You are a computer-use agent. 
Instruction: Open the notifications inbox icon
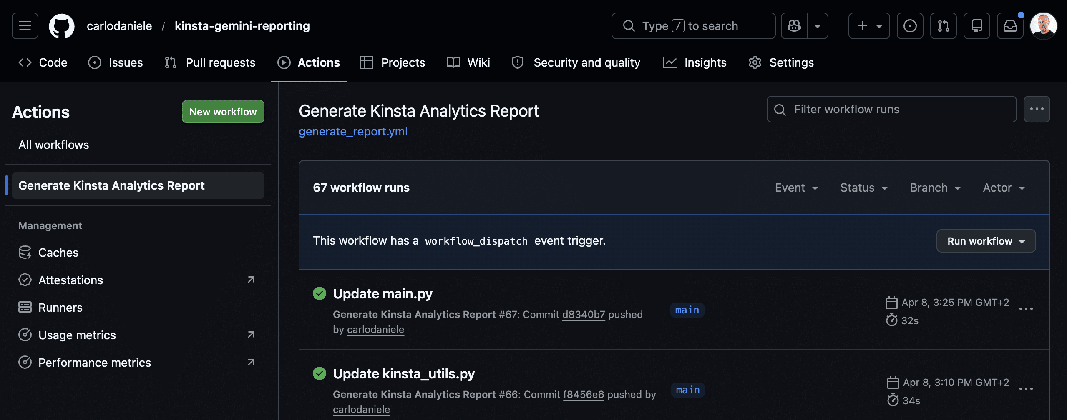[1010, 26]
